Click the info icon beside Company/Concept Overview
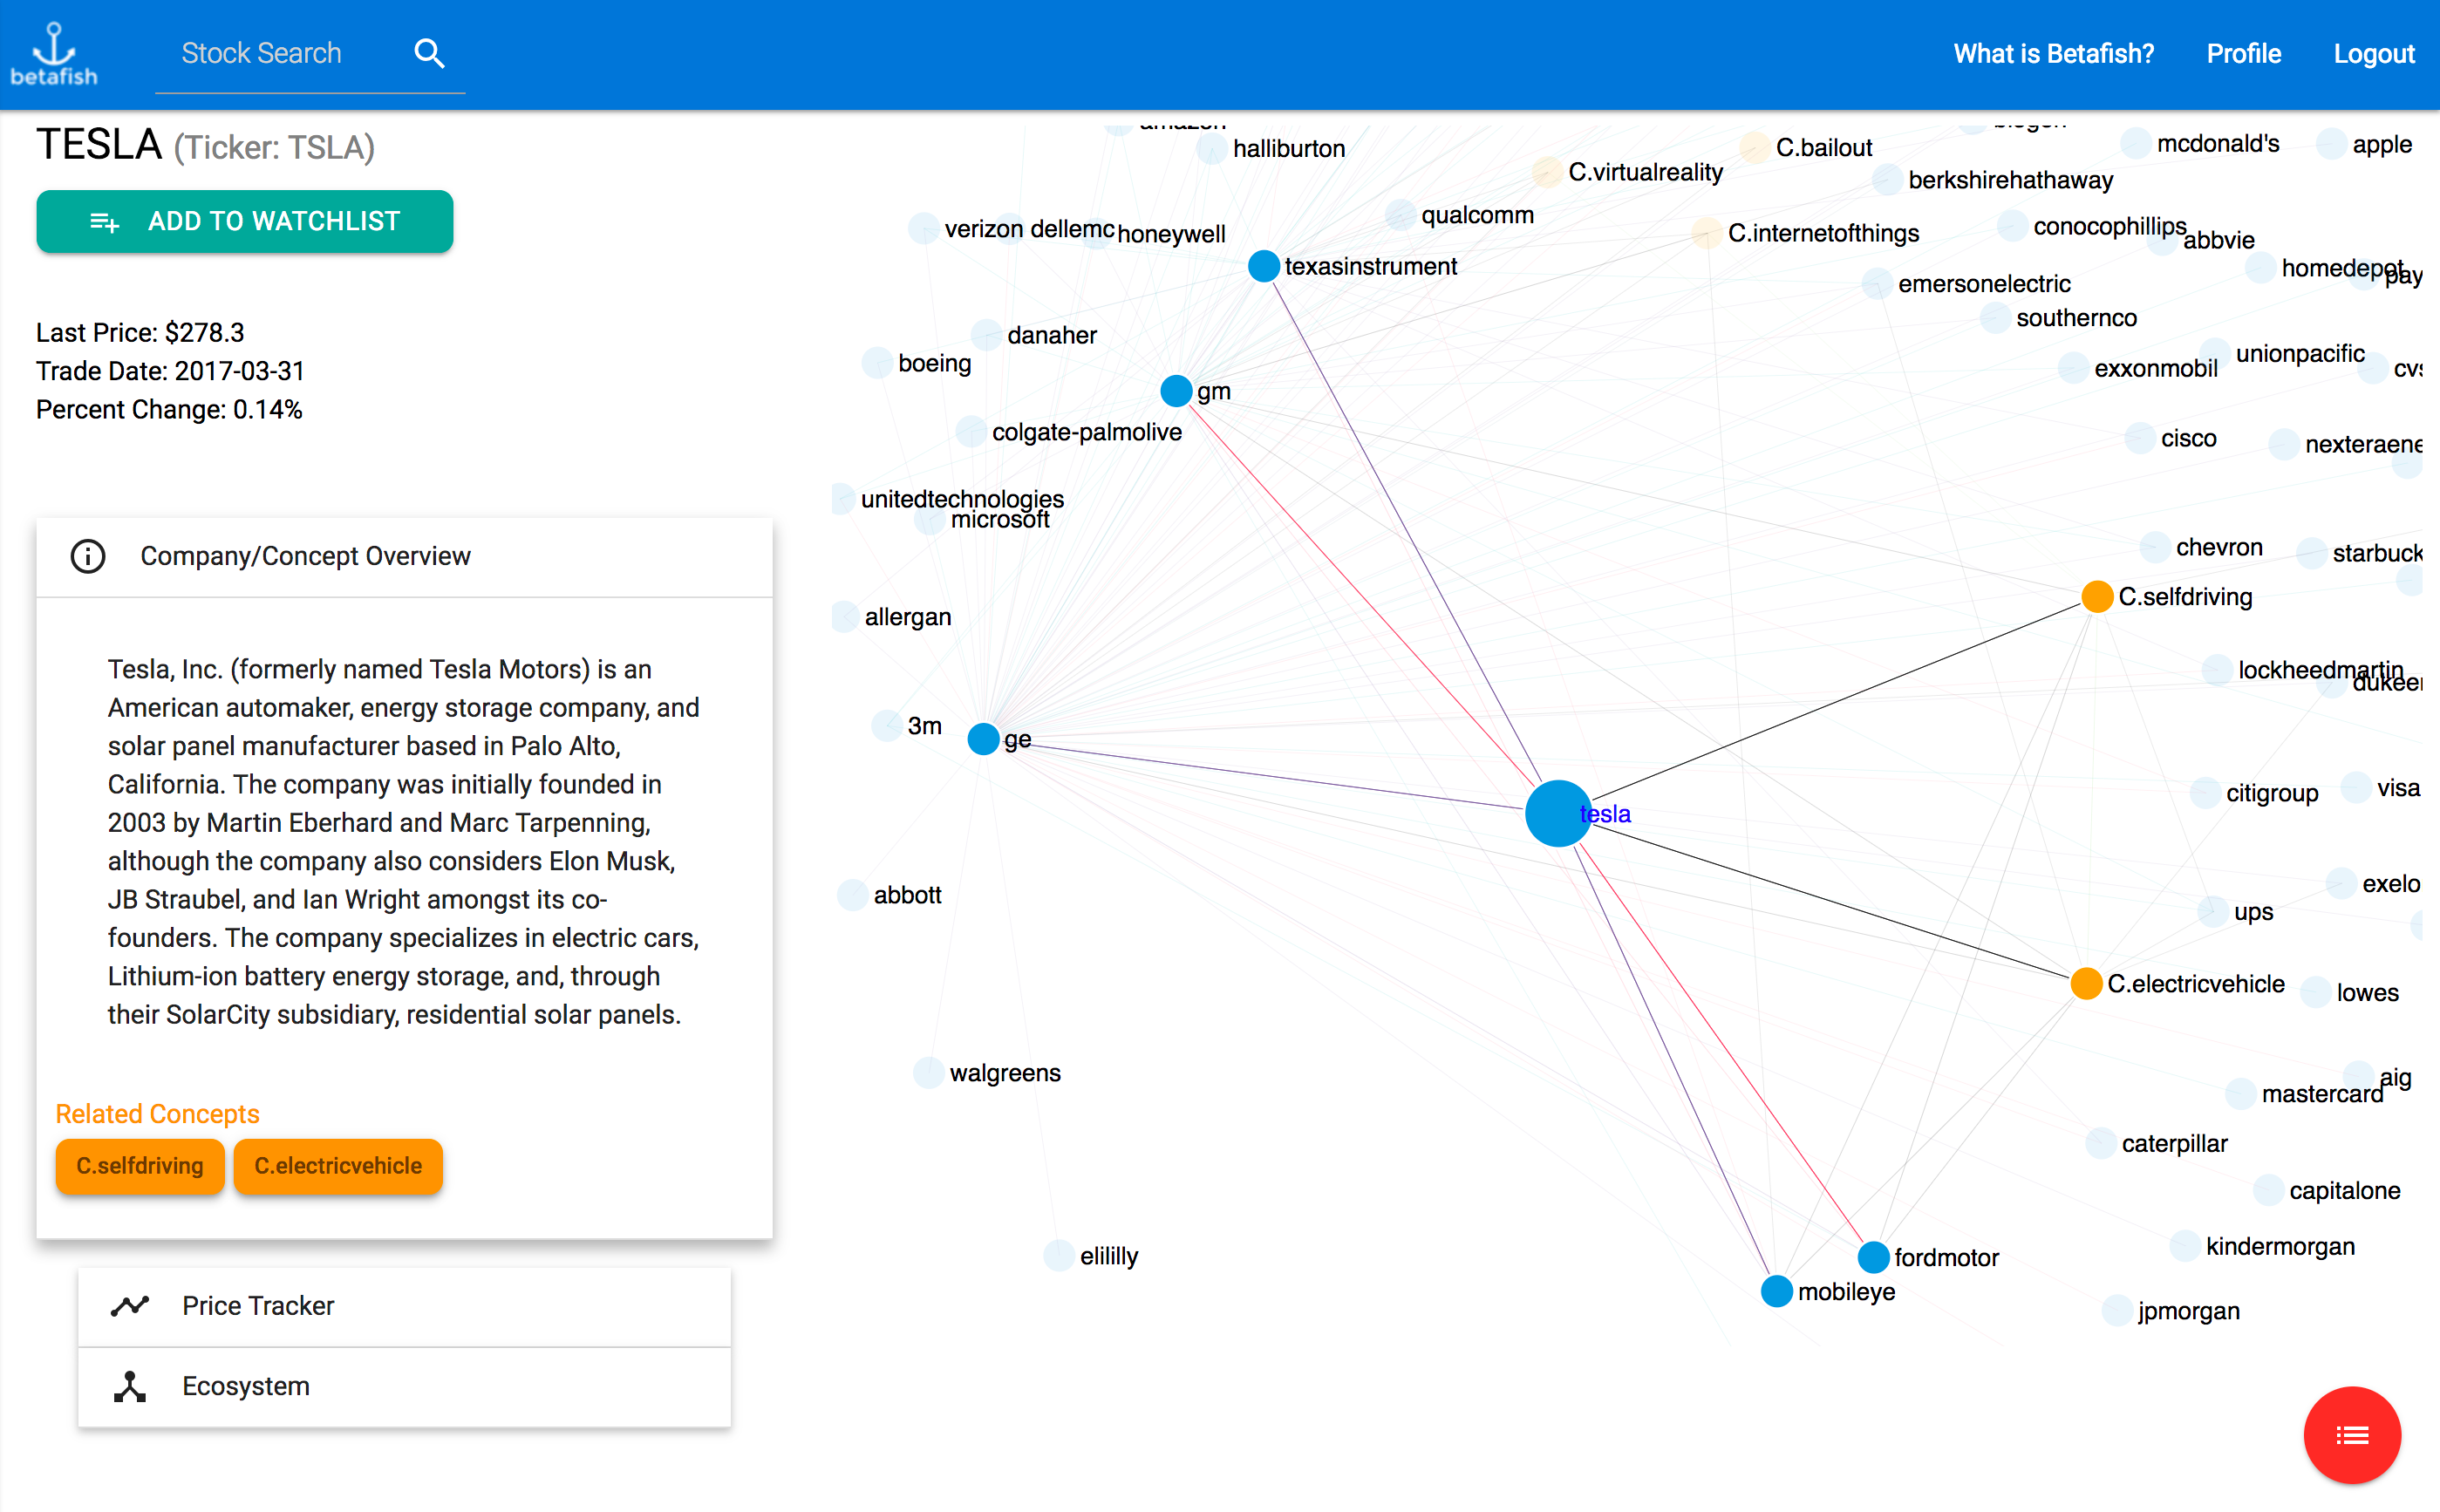Screen dimensions: 2440x1512 [x=88, y=556]
